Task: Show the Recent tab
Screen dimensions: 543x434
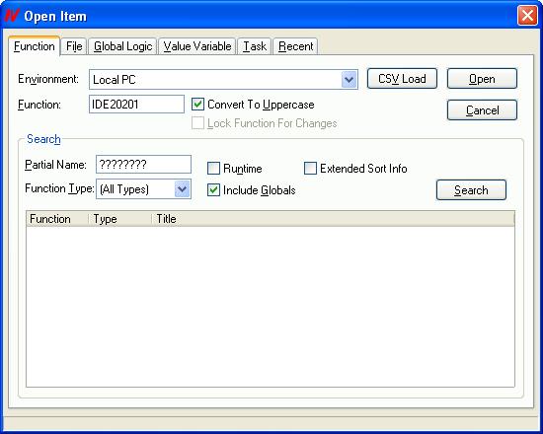Action: [x=295, y=46]
